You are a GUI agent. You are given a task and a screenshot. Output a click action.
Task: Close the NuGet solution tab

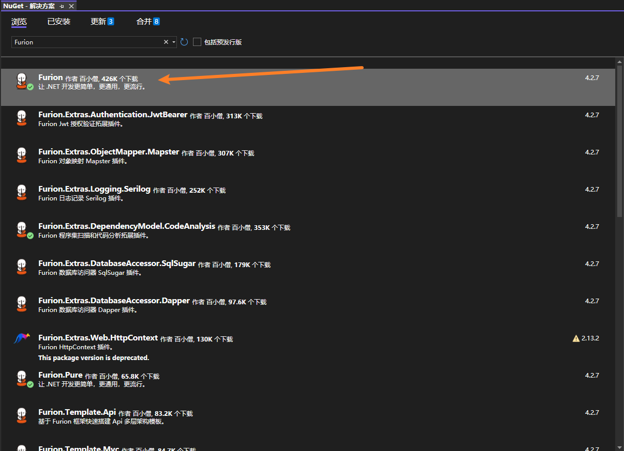tap(71, 6)
